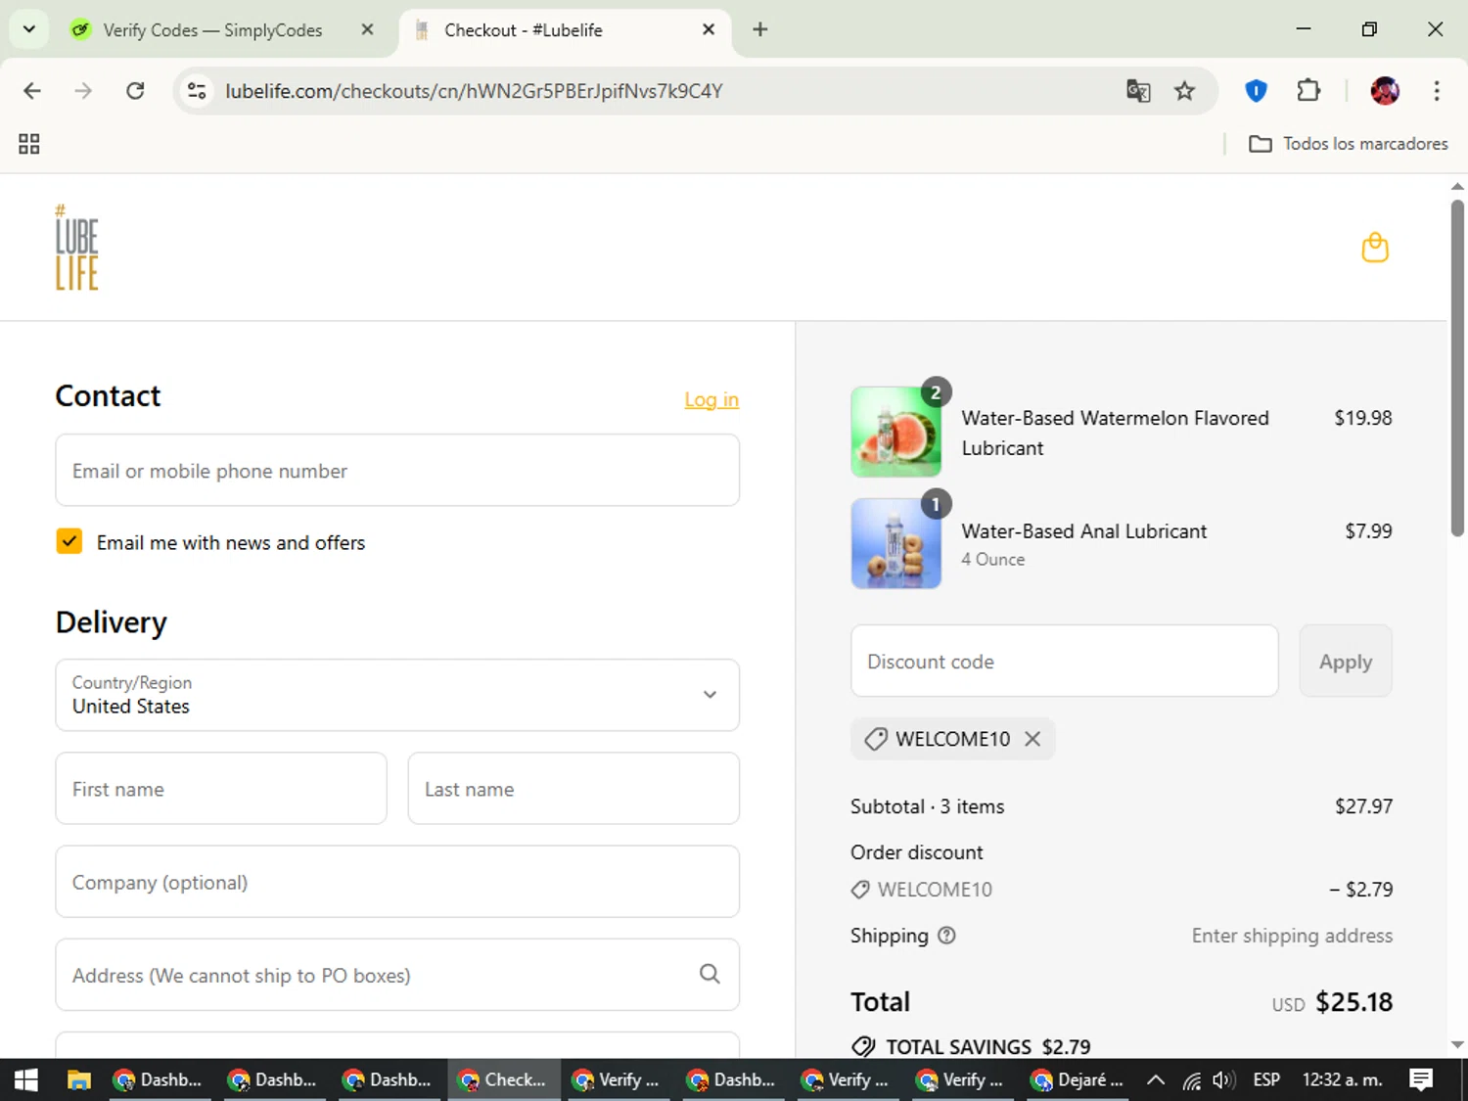Image resolution: width=1468 pixels, height=1101 pixels.
Task: Click the Enter shipping address text
Action: coord(1292,936)
